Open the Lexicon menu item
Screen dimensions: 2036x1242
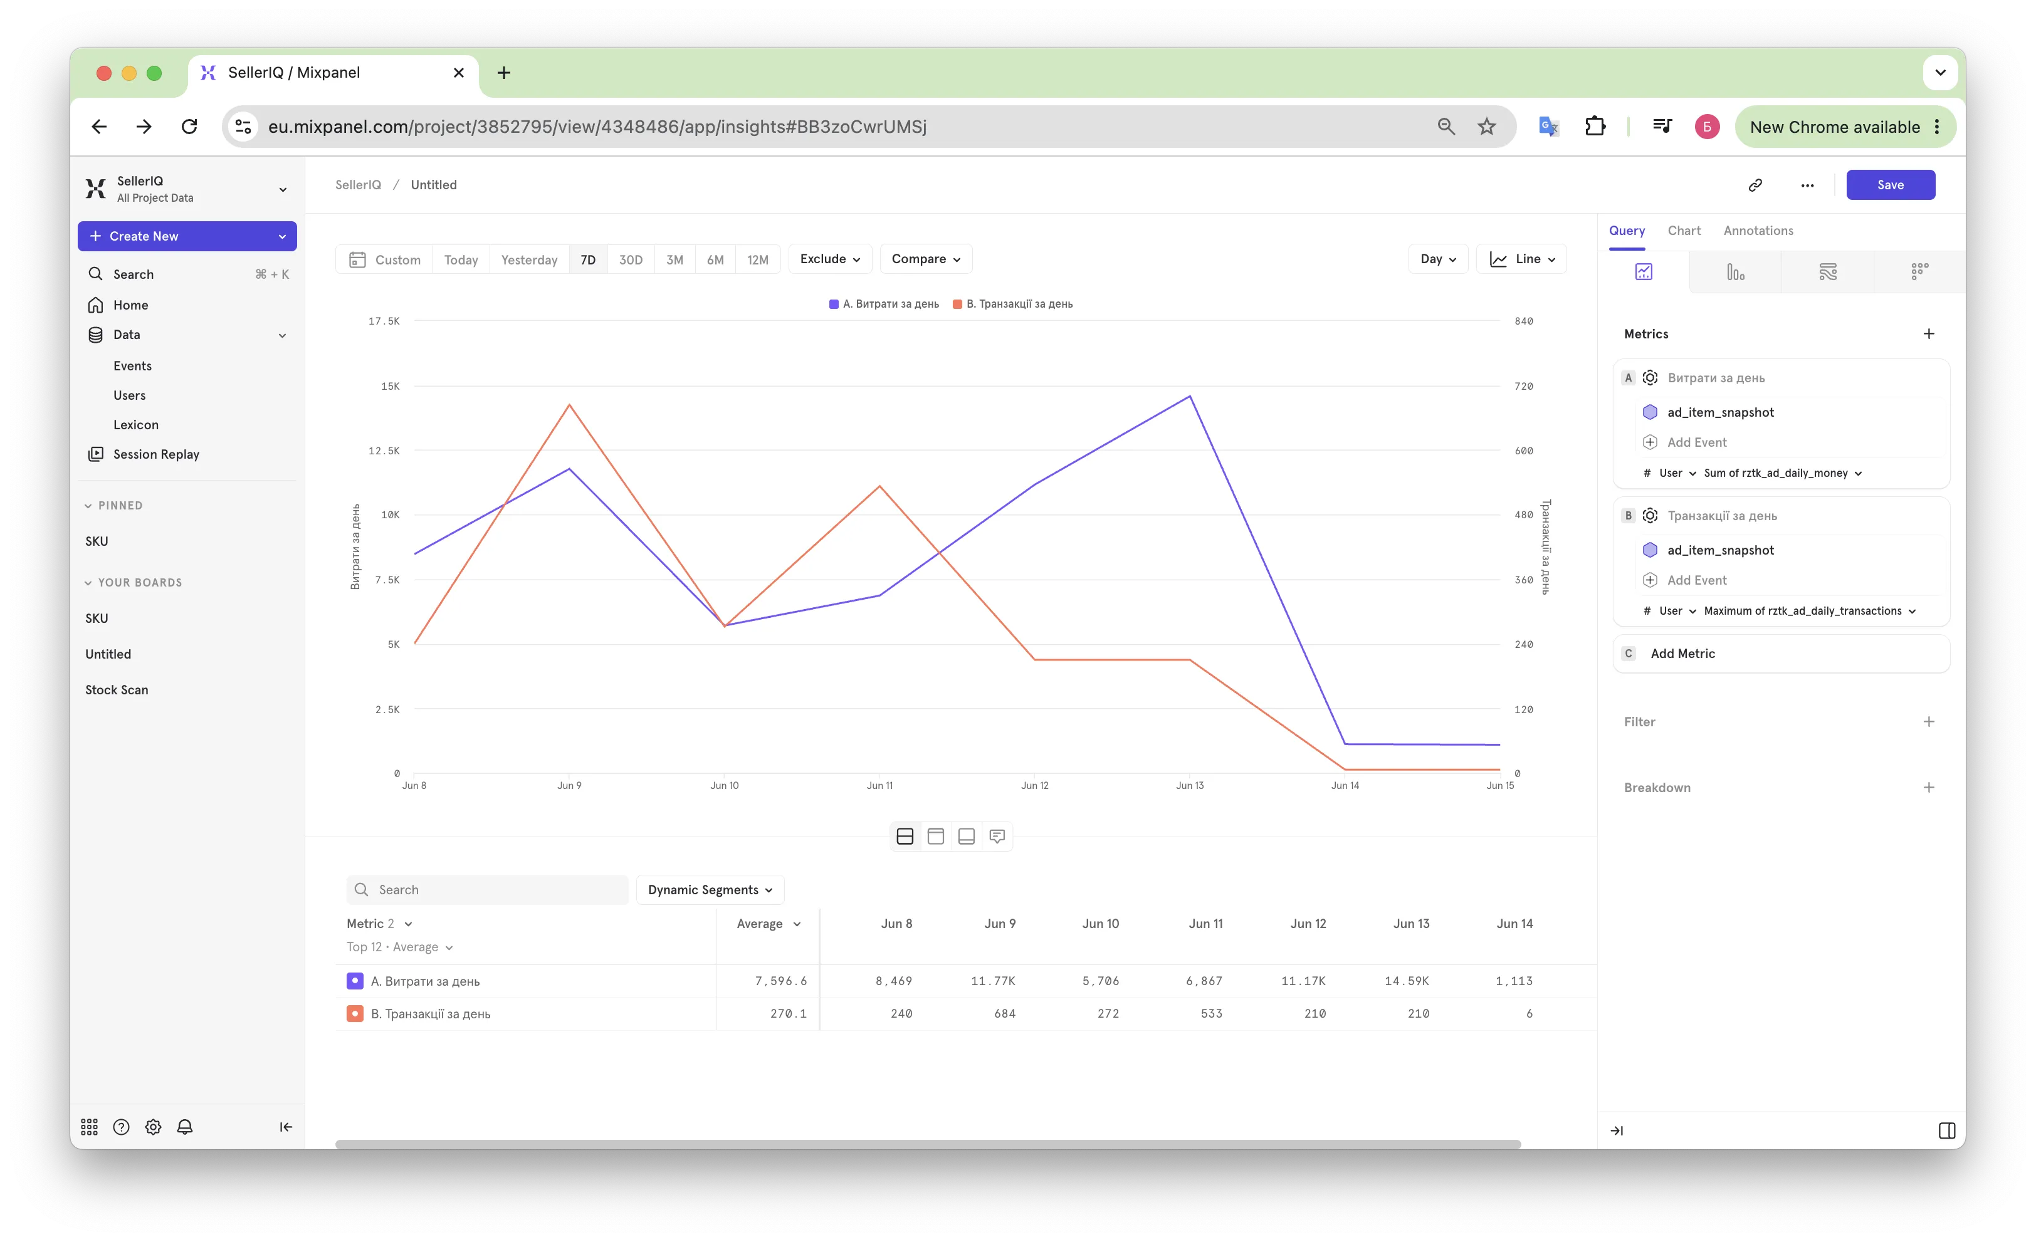(135, 424)
